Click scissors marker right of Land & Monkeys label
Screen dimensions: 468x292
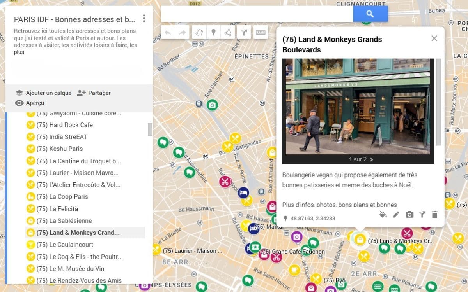407,233
